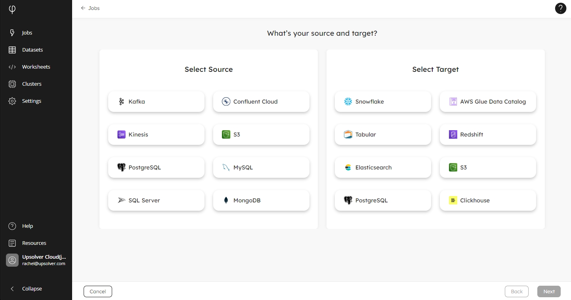Open Jobs in the sidebar
Viewport: 571px width, 300px height.
point(27,33)
